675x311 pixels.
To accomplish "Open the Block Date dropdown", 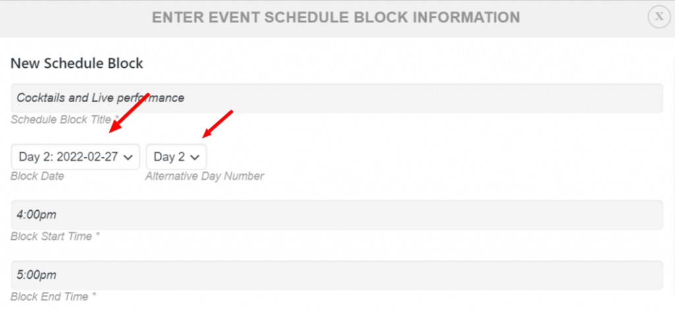I will (x=75, y=157).
